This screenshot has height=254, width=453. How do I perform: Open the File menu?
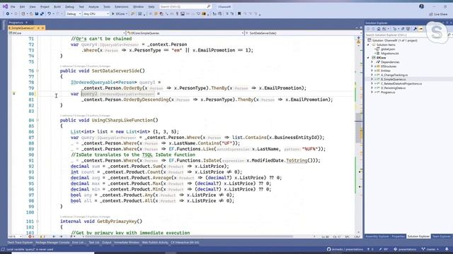[13, 6]
